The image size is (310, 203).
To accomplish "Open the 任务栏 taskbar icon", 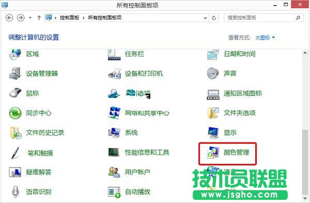I will pos(114,55).
